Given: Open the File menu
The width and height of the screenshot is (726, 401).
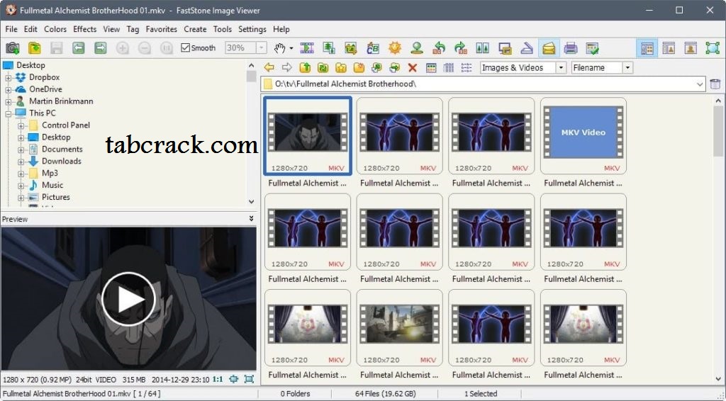Looking at the screenshot, I should point(11,29).
